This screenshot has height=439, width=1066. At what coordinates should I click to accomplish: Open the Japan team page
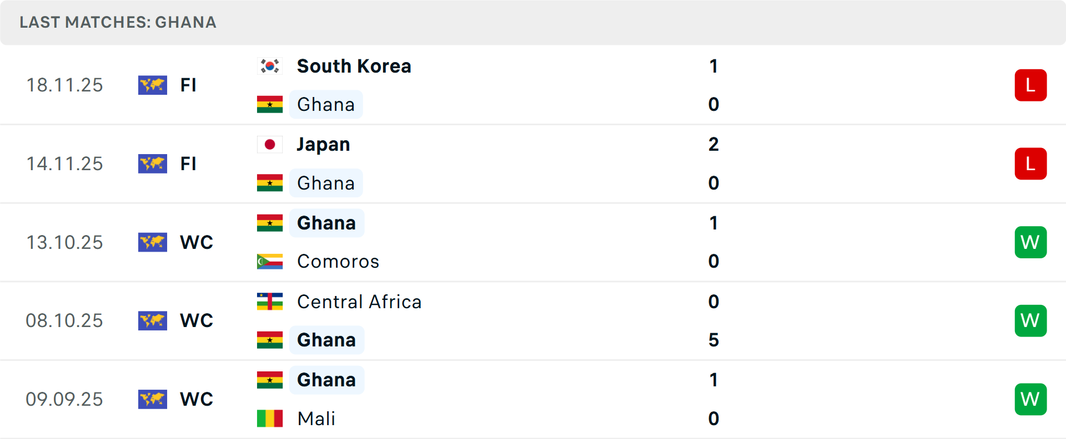click(323, 144)
